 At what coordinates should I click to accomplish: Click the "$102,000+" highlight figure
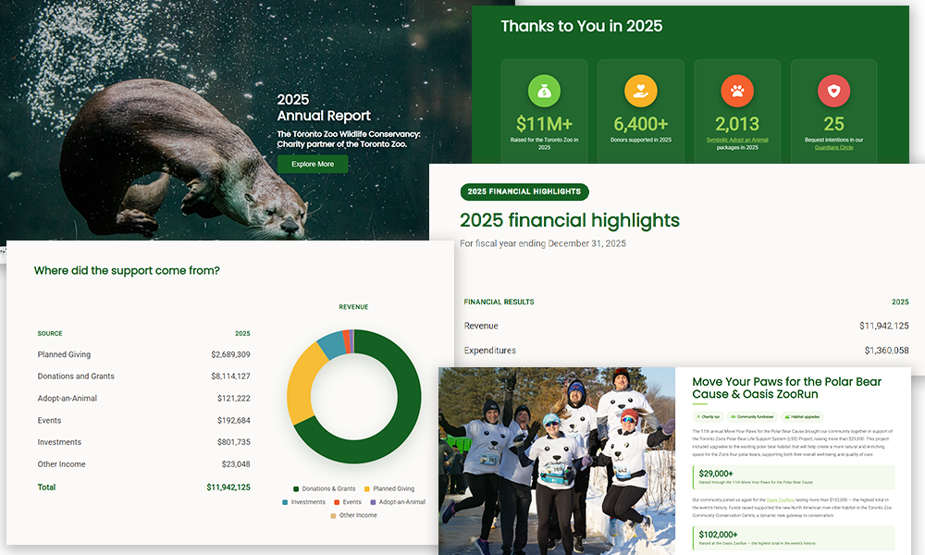point(718,535)
